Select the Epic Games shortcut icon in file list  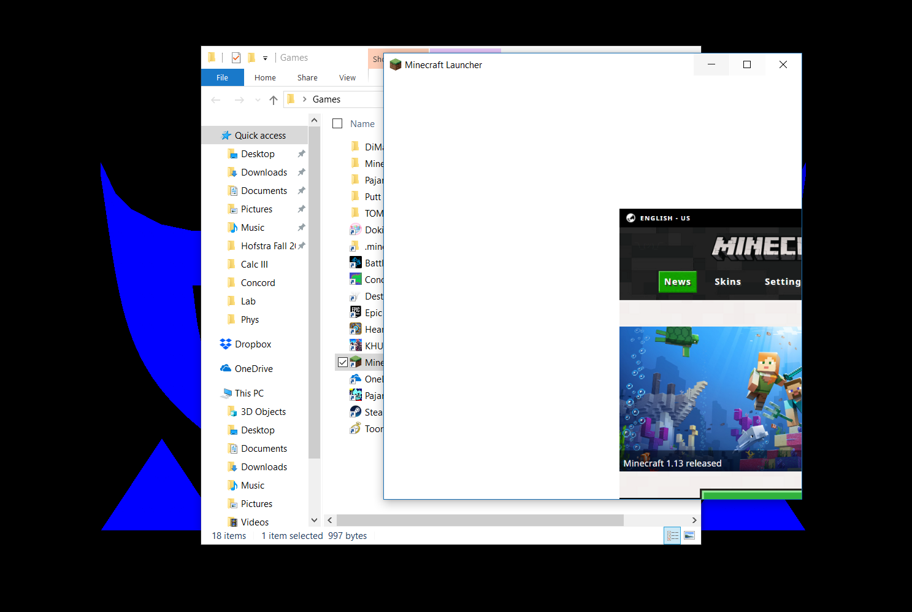point(356,312)
